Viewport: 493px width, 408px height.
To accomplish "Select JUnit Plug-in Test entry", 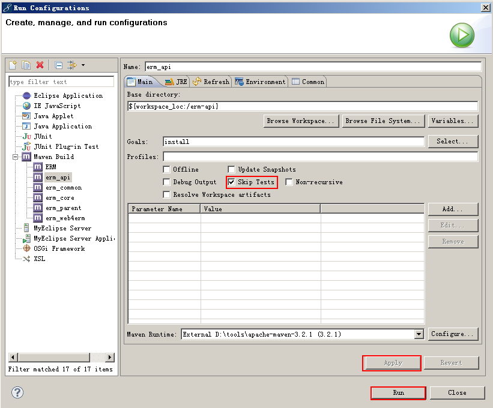I will (x=66, y=146).
